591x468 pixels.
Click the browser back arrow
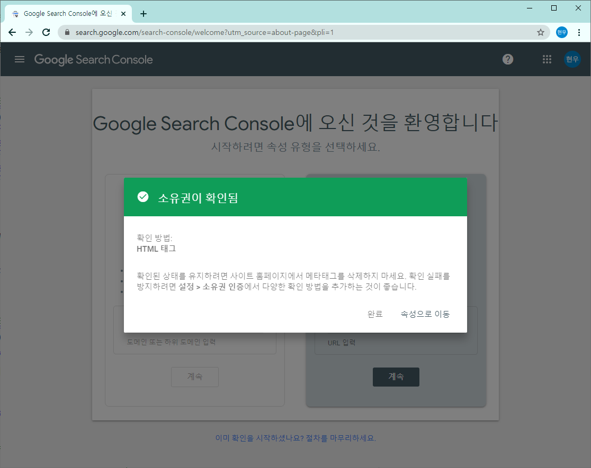[x=12, y=32]
